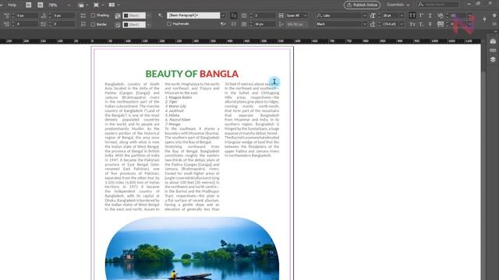The height and width of the screenshot is (280, 499).
Task: Click the Publish Online button
Action: click(362, 5)
